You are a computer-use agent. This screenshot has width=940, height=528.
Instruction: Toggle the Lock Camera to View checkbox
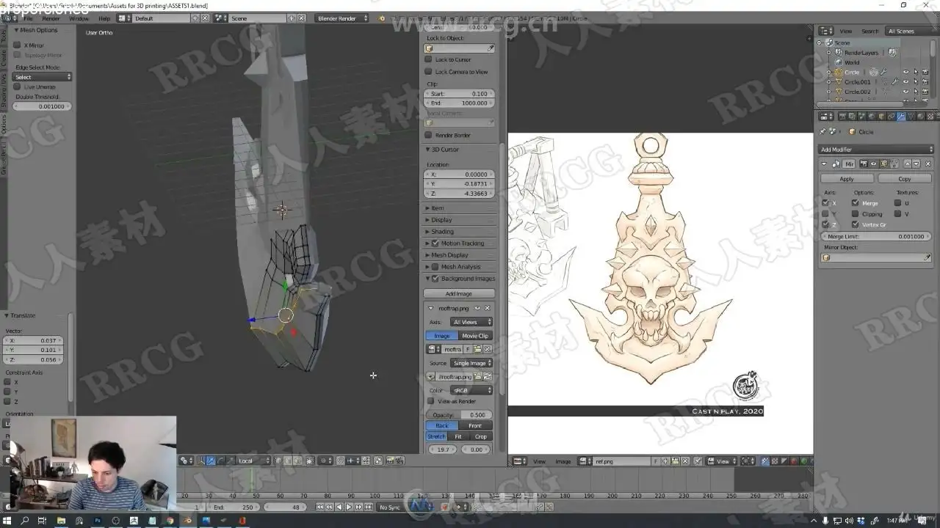429,72
